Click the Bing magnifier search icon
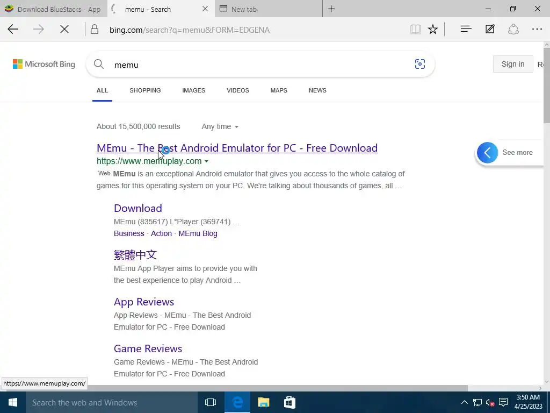The height and width of the screenshot is (413, 550). [x=99, y=65]
